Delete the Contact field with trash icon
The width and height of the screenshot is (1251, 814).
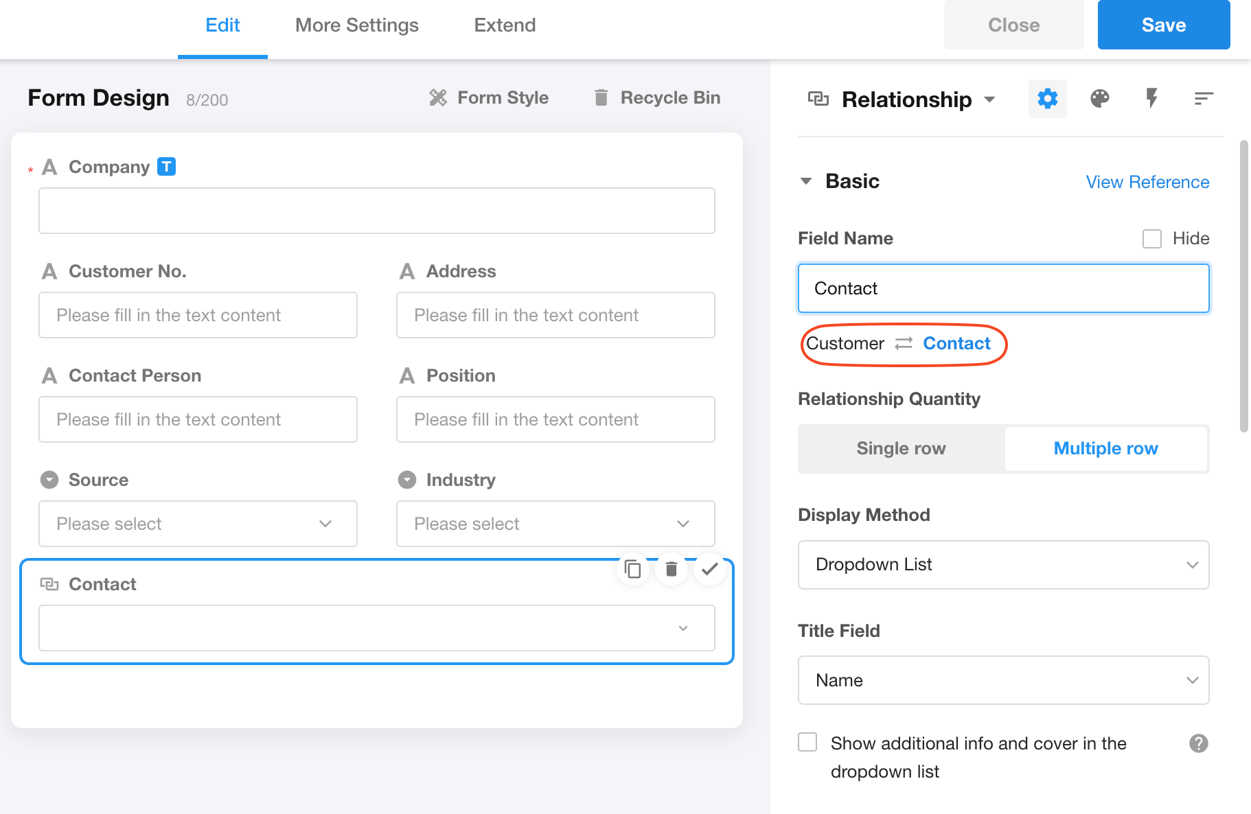pos(671,569)
